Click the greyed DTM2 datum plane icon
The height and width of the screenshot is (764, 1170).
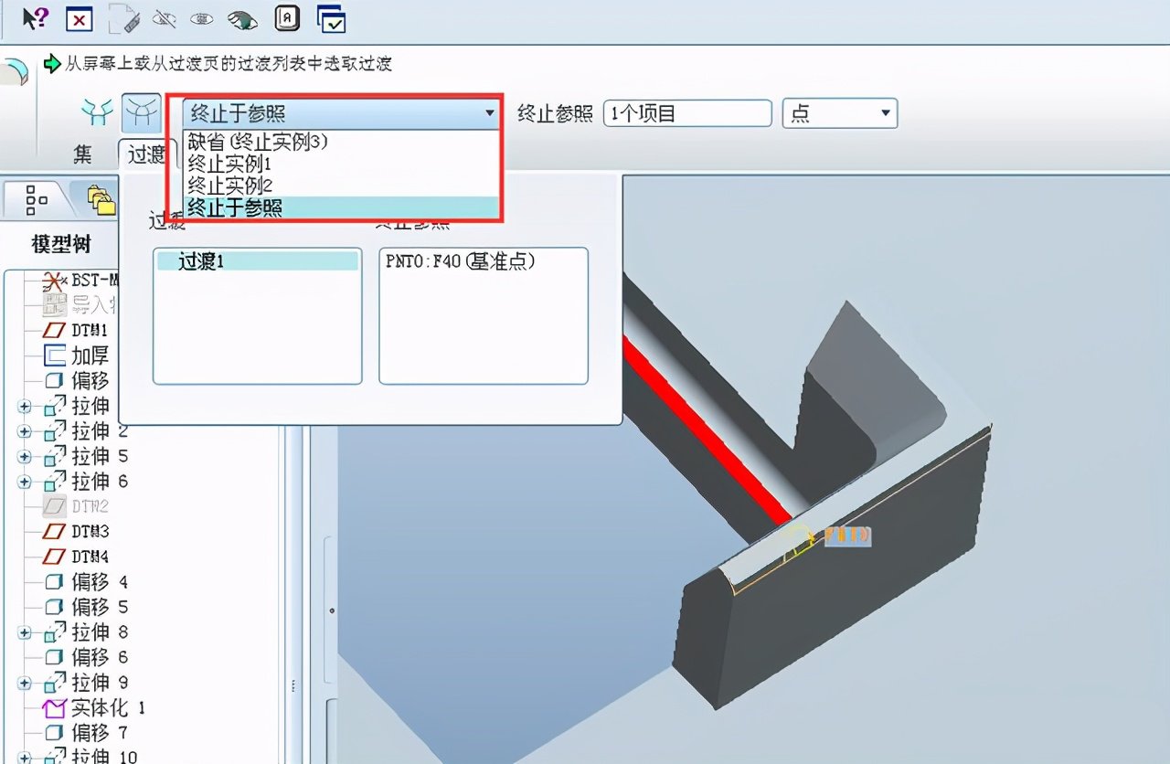click(55, 506)
